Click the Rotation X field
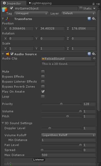This screenshot has width=101, height=166. tap(21, 38)
